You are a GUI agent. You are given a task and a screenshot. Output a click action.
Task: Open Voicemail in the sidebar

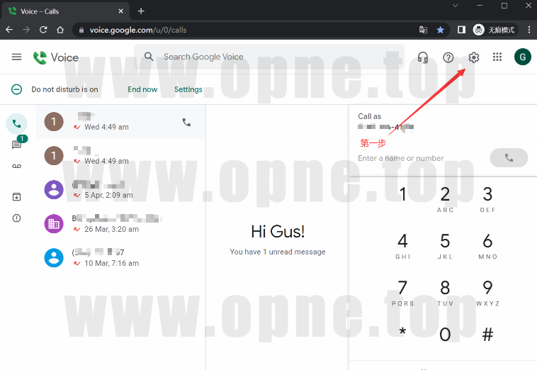(16, 166)
